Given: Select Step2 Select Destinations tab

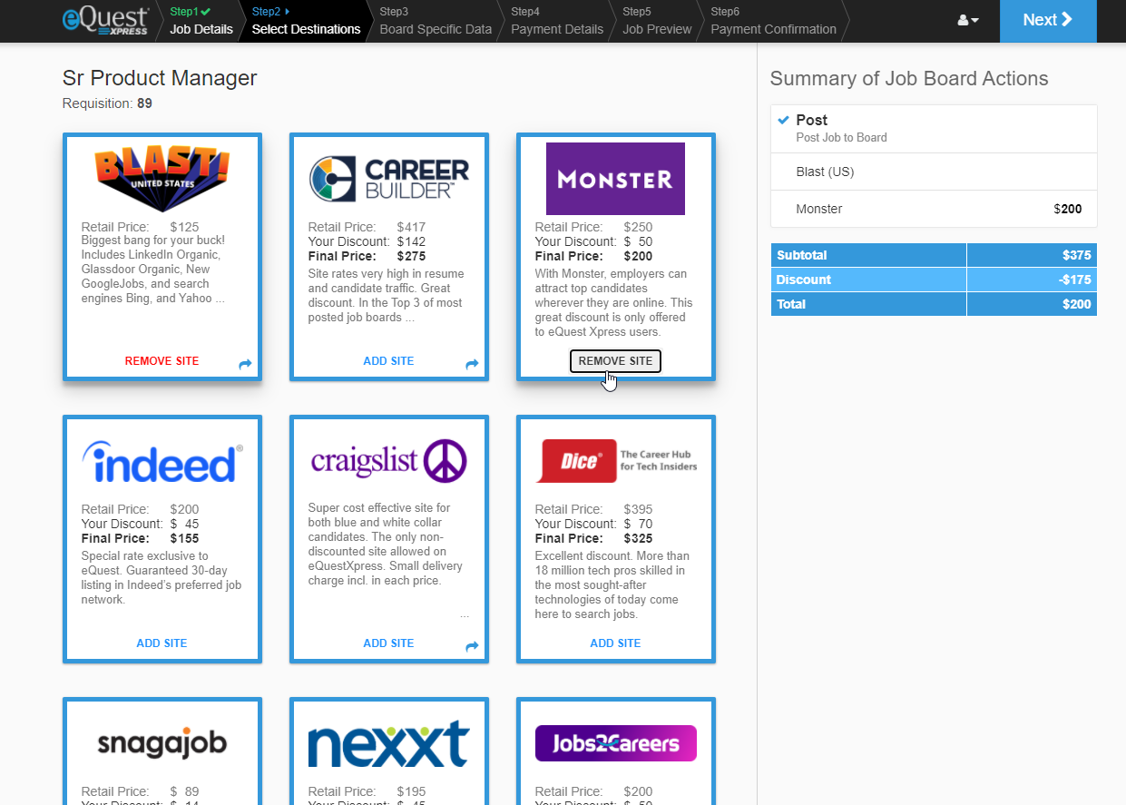Looking at the screenshot, I should 306,21.
